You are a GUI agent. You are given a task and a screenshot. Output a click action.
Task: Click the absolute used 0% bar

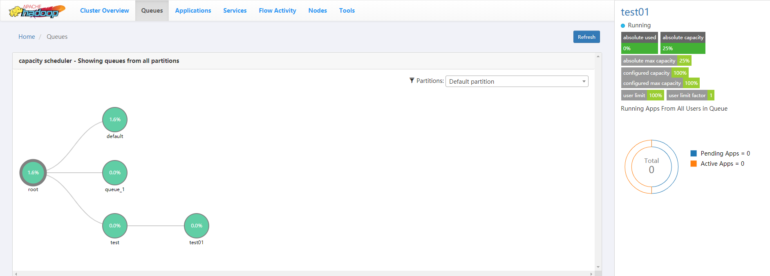click(640, 48)
